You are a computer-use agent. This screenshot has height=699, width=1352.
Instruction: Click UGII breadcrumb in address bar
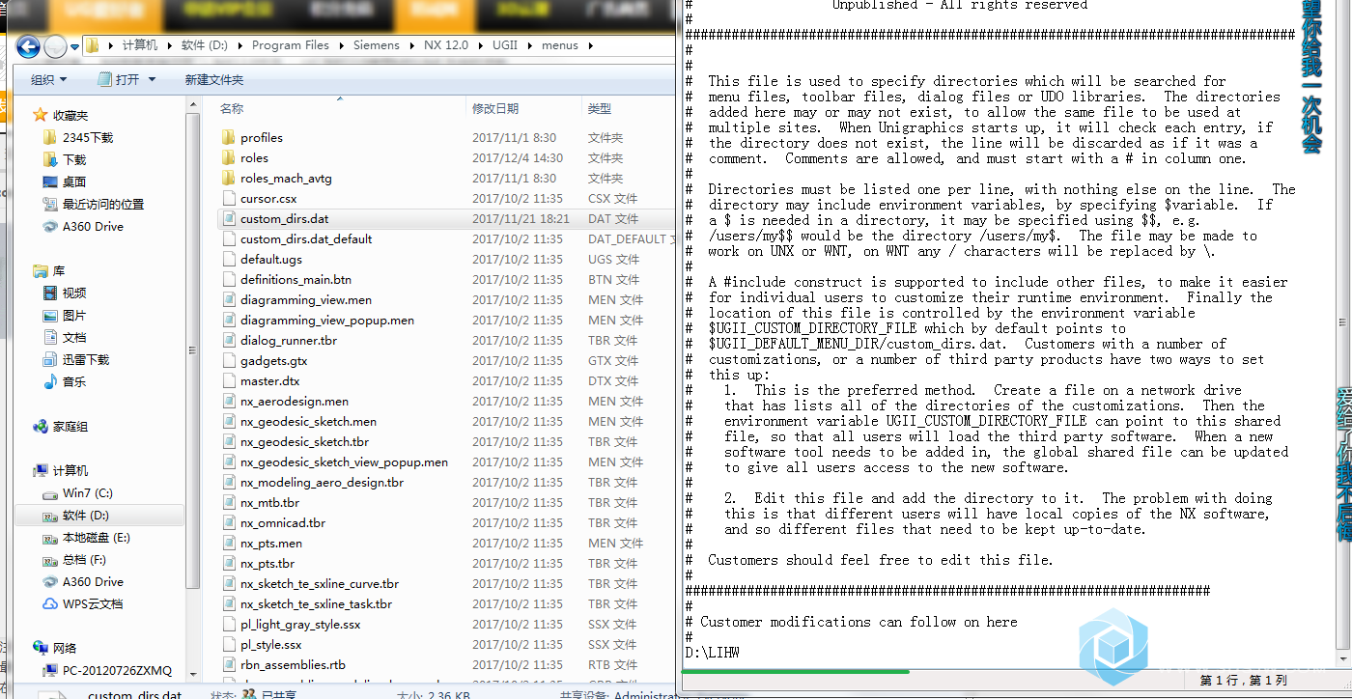[x=505, y=45]
